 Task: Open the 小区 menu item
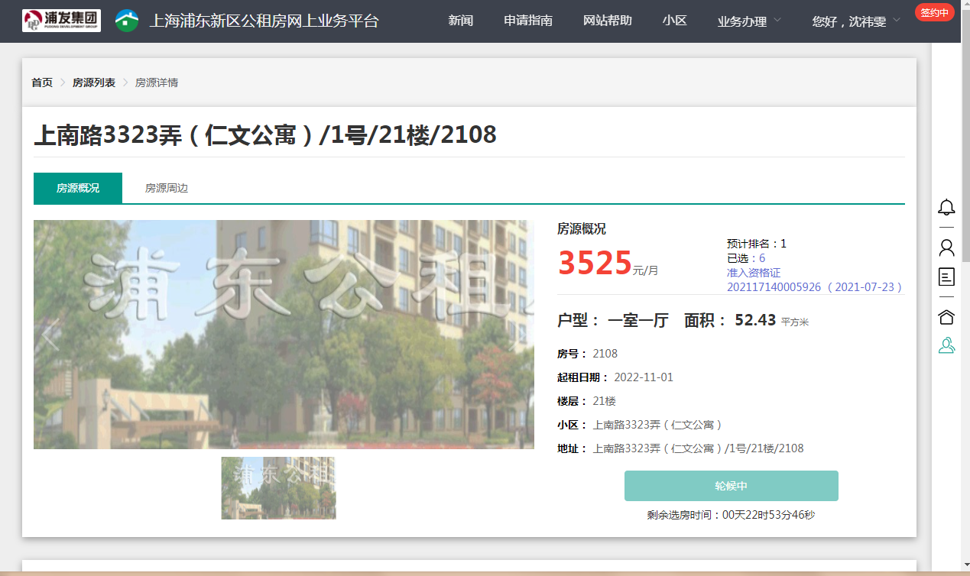coord(675,21)
